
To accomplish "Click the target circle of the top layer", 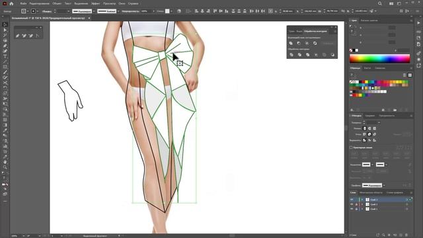I will (407, 200).
